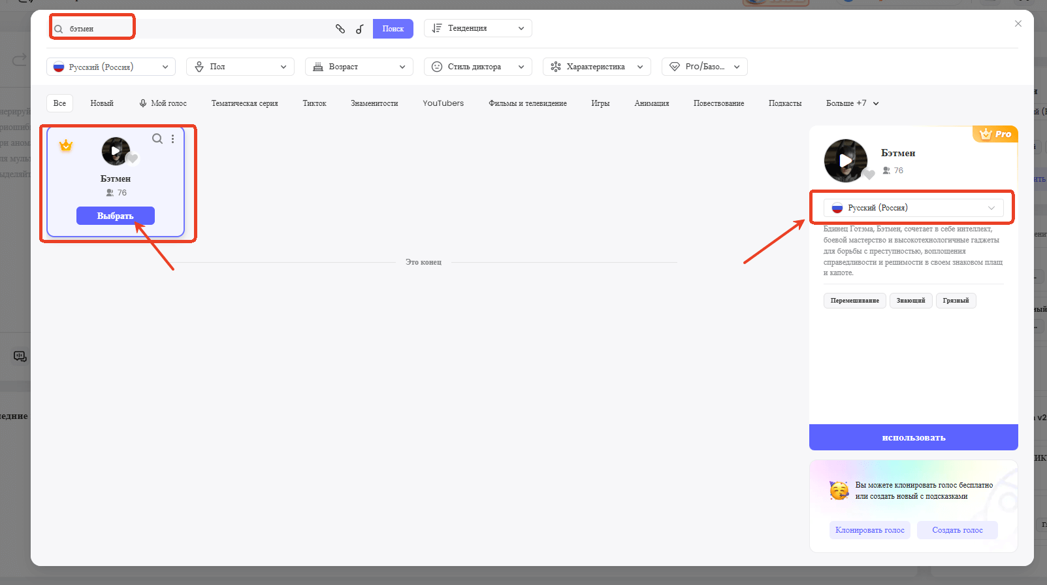1047x585 pixels.
Task: Click the Бэтмен title in the detail panel
Action: 898,153
